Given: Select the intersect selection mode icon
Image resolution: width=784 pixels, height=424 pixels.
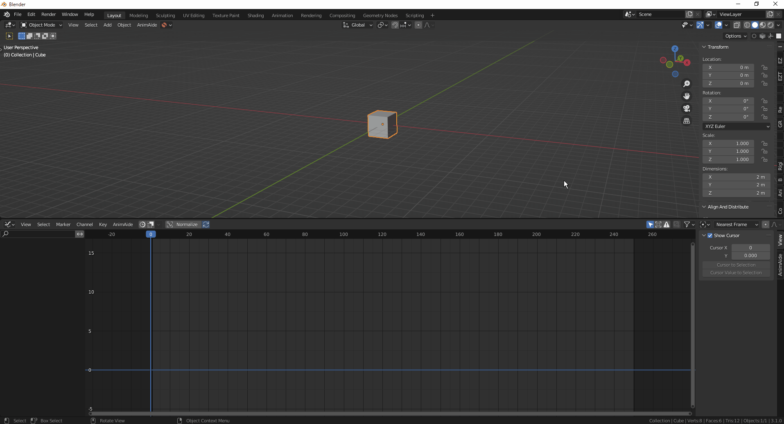Looking at the screenshot, I should 53,36.
